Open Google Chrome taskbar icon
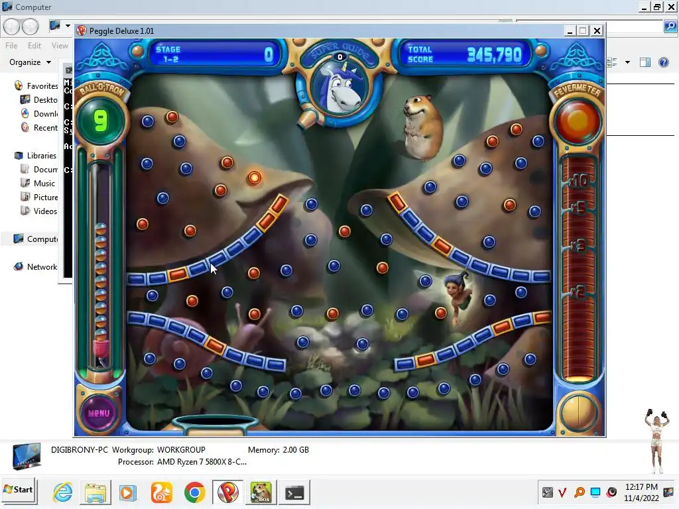 (194, 492)
